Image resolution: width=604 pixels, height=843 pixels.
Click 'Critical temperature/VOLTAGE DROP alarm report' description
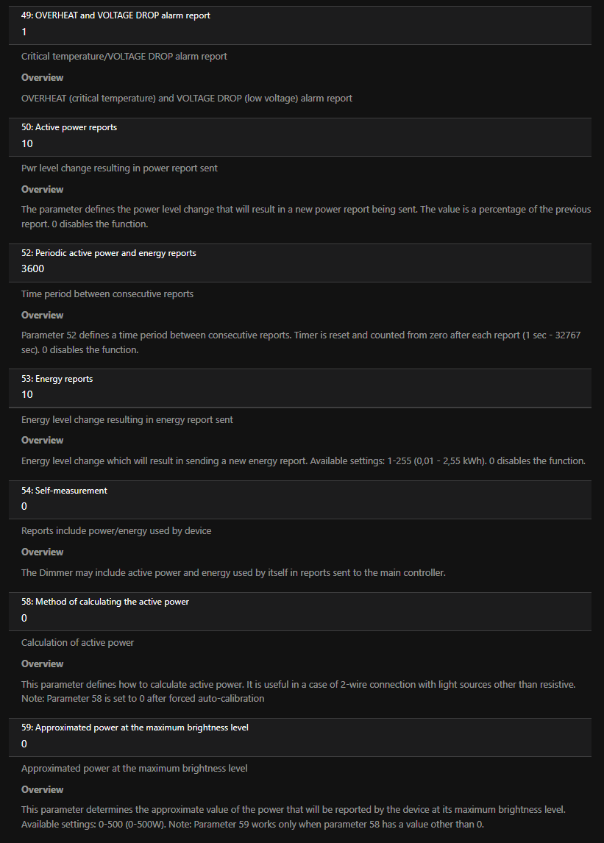pyautogui.click(x=124, y=57)
